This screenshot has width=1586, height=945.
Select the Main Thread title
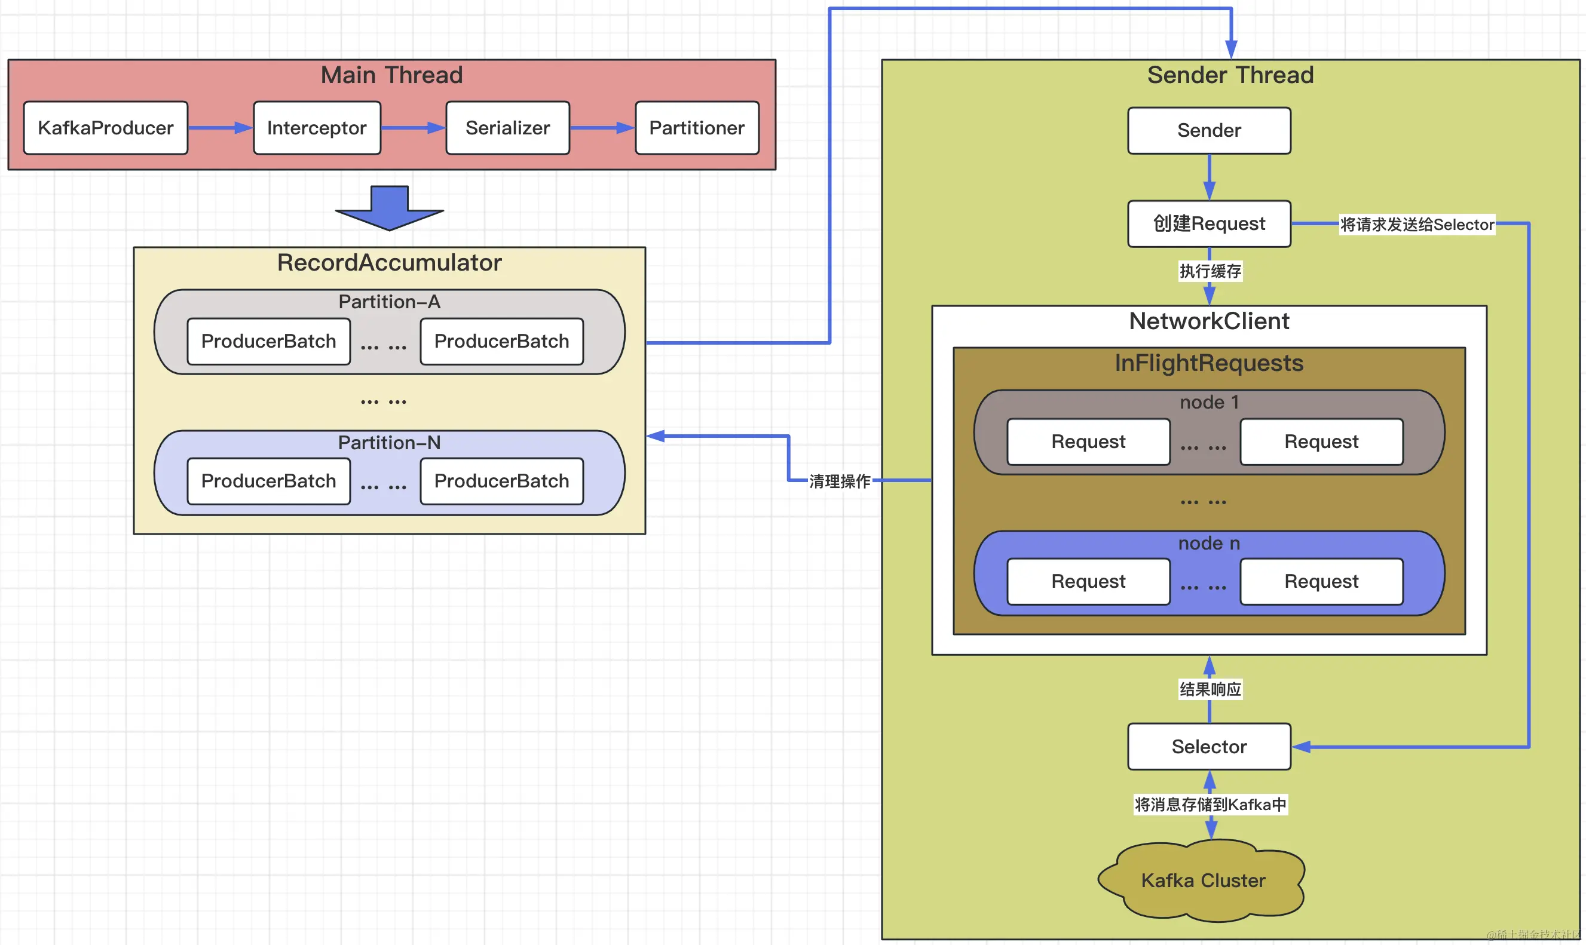click(x=392, y=75)
